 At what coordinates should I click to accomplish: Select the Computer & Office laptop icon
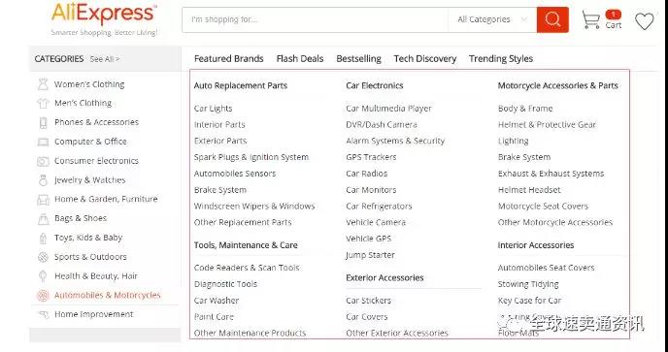point(43,142)
